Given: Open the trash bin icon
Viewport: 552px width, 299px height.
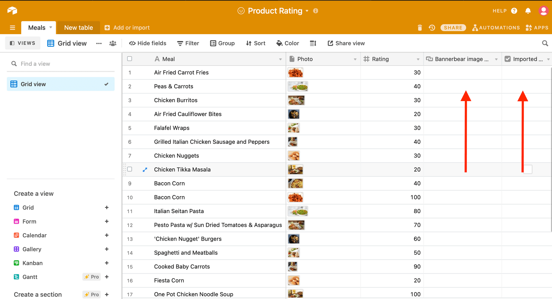Looking at the screenshot, I should point(420,28).
